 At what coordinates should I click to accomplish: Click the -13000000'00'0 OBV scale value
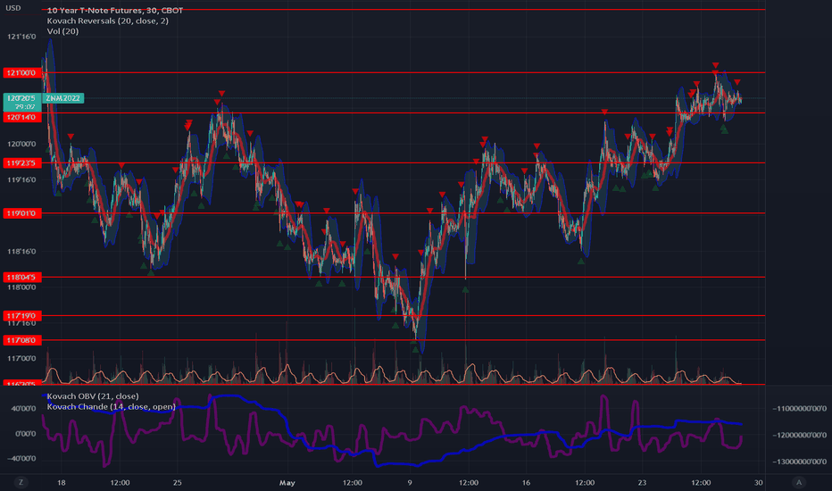click(x=799, y=462)
